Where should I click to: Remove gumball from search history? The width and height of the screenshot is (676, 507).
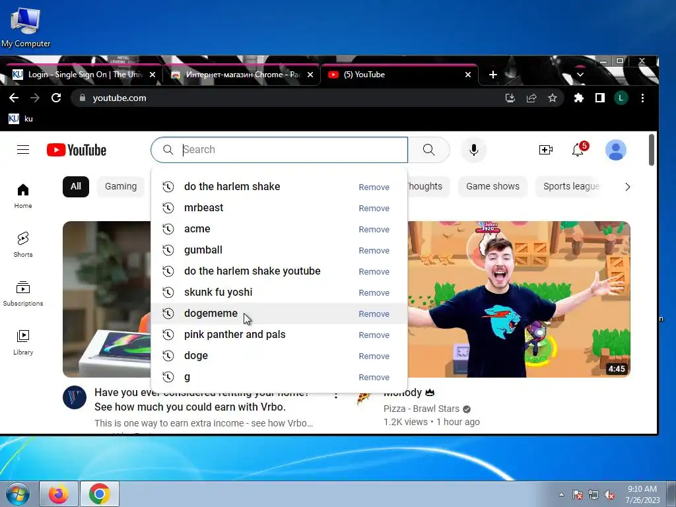coord(374,250)
